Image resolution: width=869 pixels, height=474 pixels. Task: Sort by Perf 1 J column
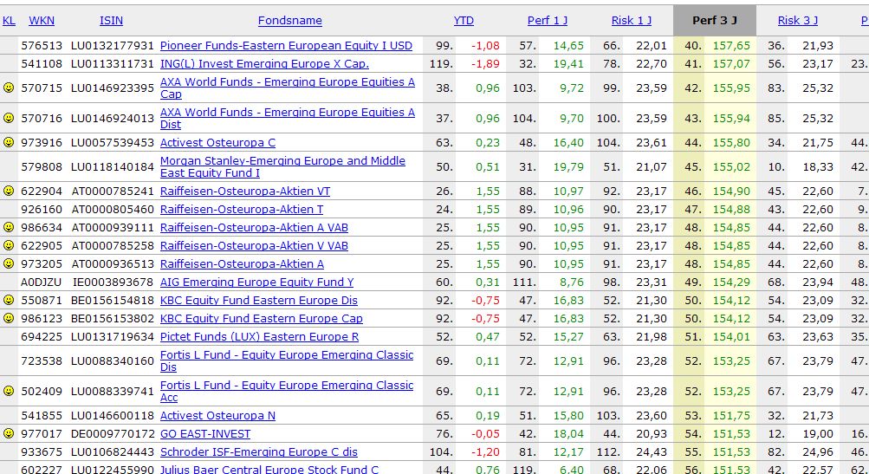click(x=548, y=21)
